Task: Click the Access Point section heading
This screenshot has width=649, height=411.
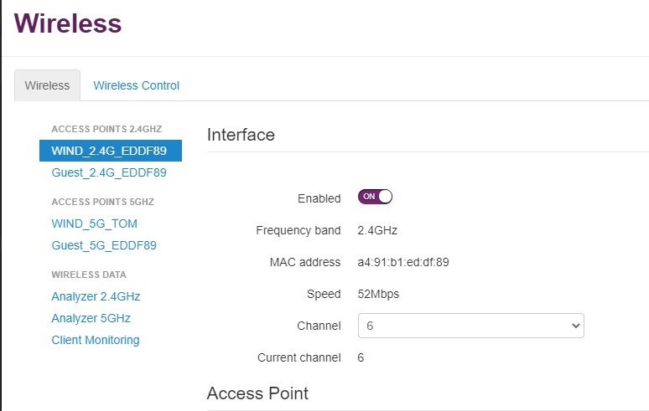Action: pyautogui.click(x=257, y=393)
